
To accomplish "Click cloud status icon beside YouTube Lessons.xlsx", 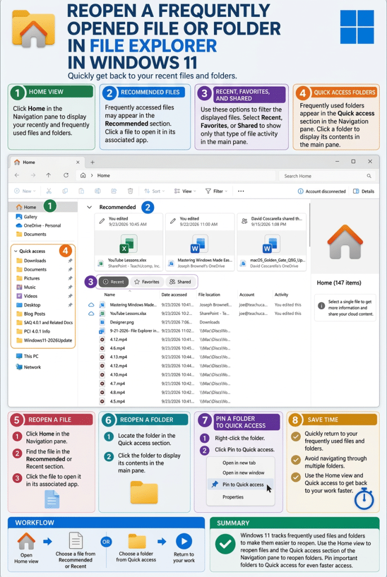I will point(91,313).
